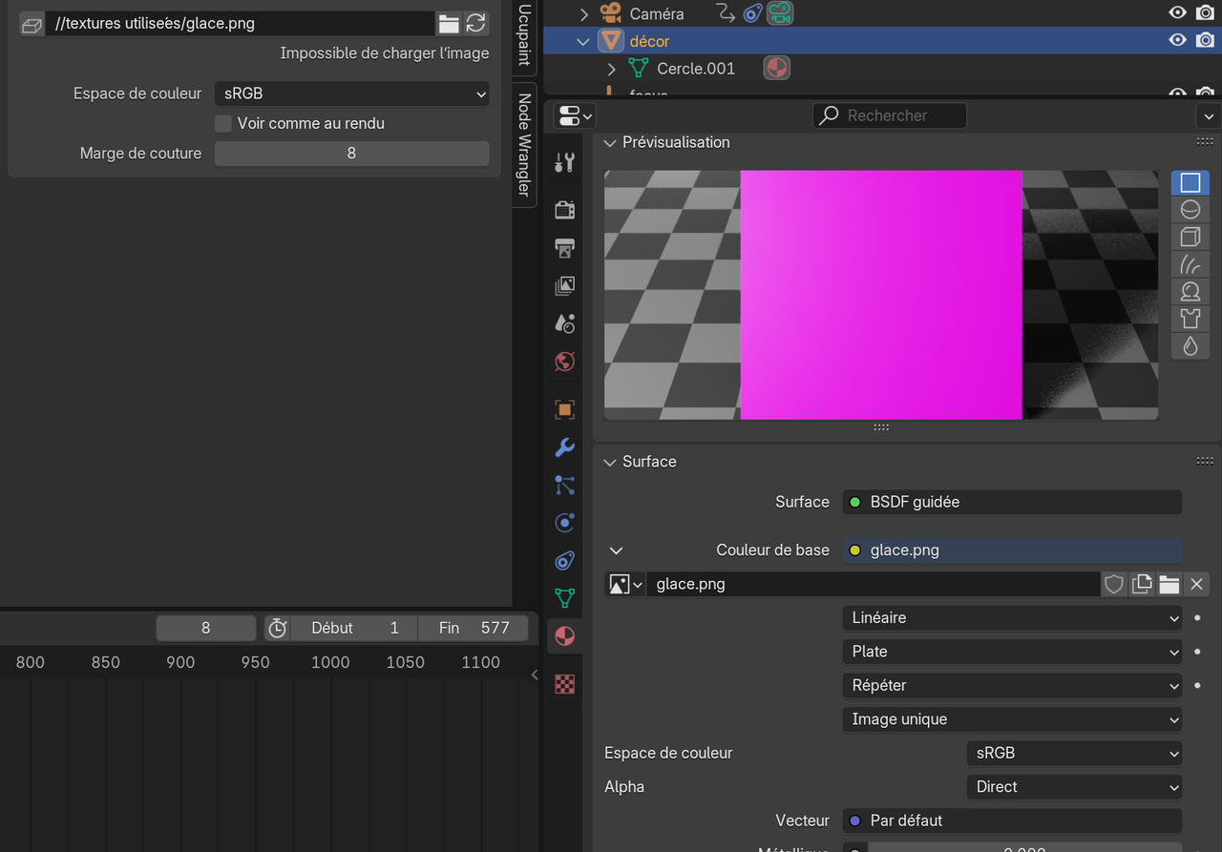Collapse the Couleur de base node options
1222x852 pixels.
coord(616,551)
